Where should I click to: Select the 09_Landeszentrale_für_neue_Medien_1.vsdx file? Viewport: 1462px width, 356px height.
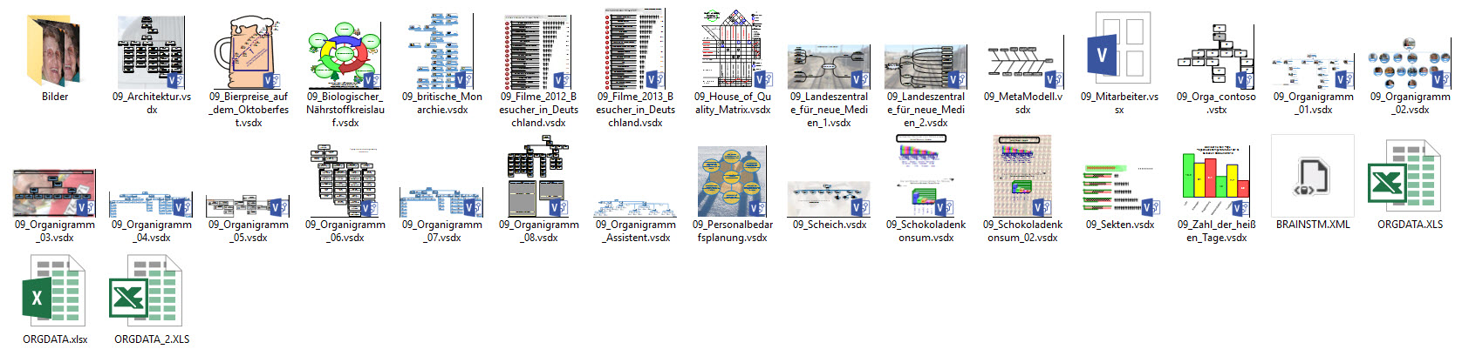(829, 68)
